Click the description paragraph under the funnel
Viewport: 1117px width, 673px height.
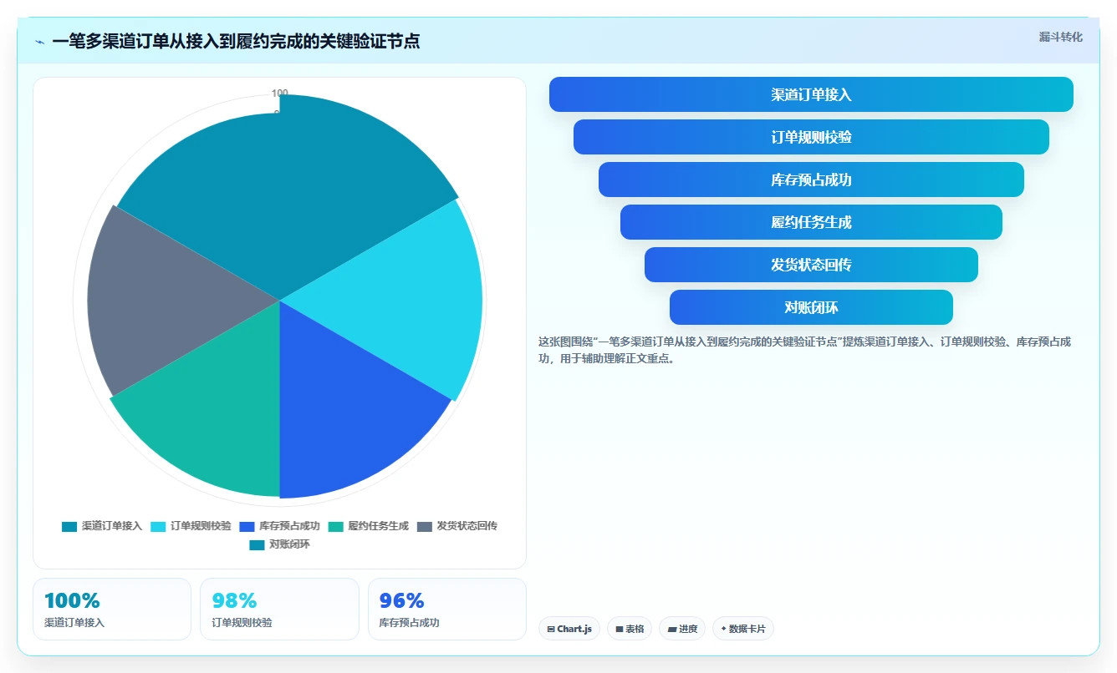tap(804, 351)
